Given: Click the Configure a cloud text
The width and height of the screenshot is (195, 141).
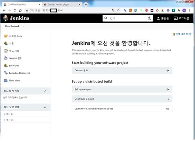Looking at the screenshot, I should pyautogui.click(x=84, y=99).
